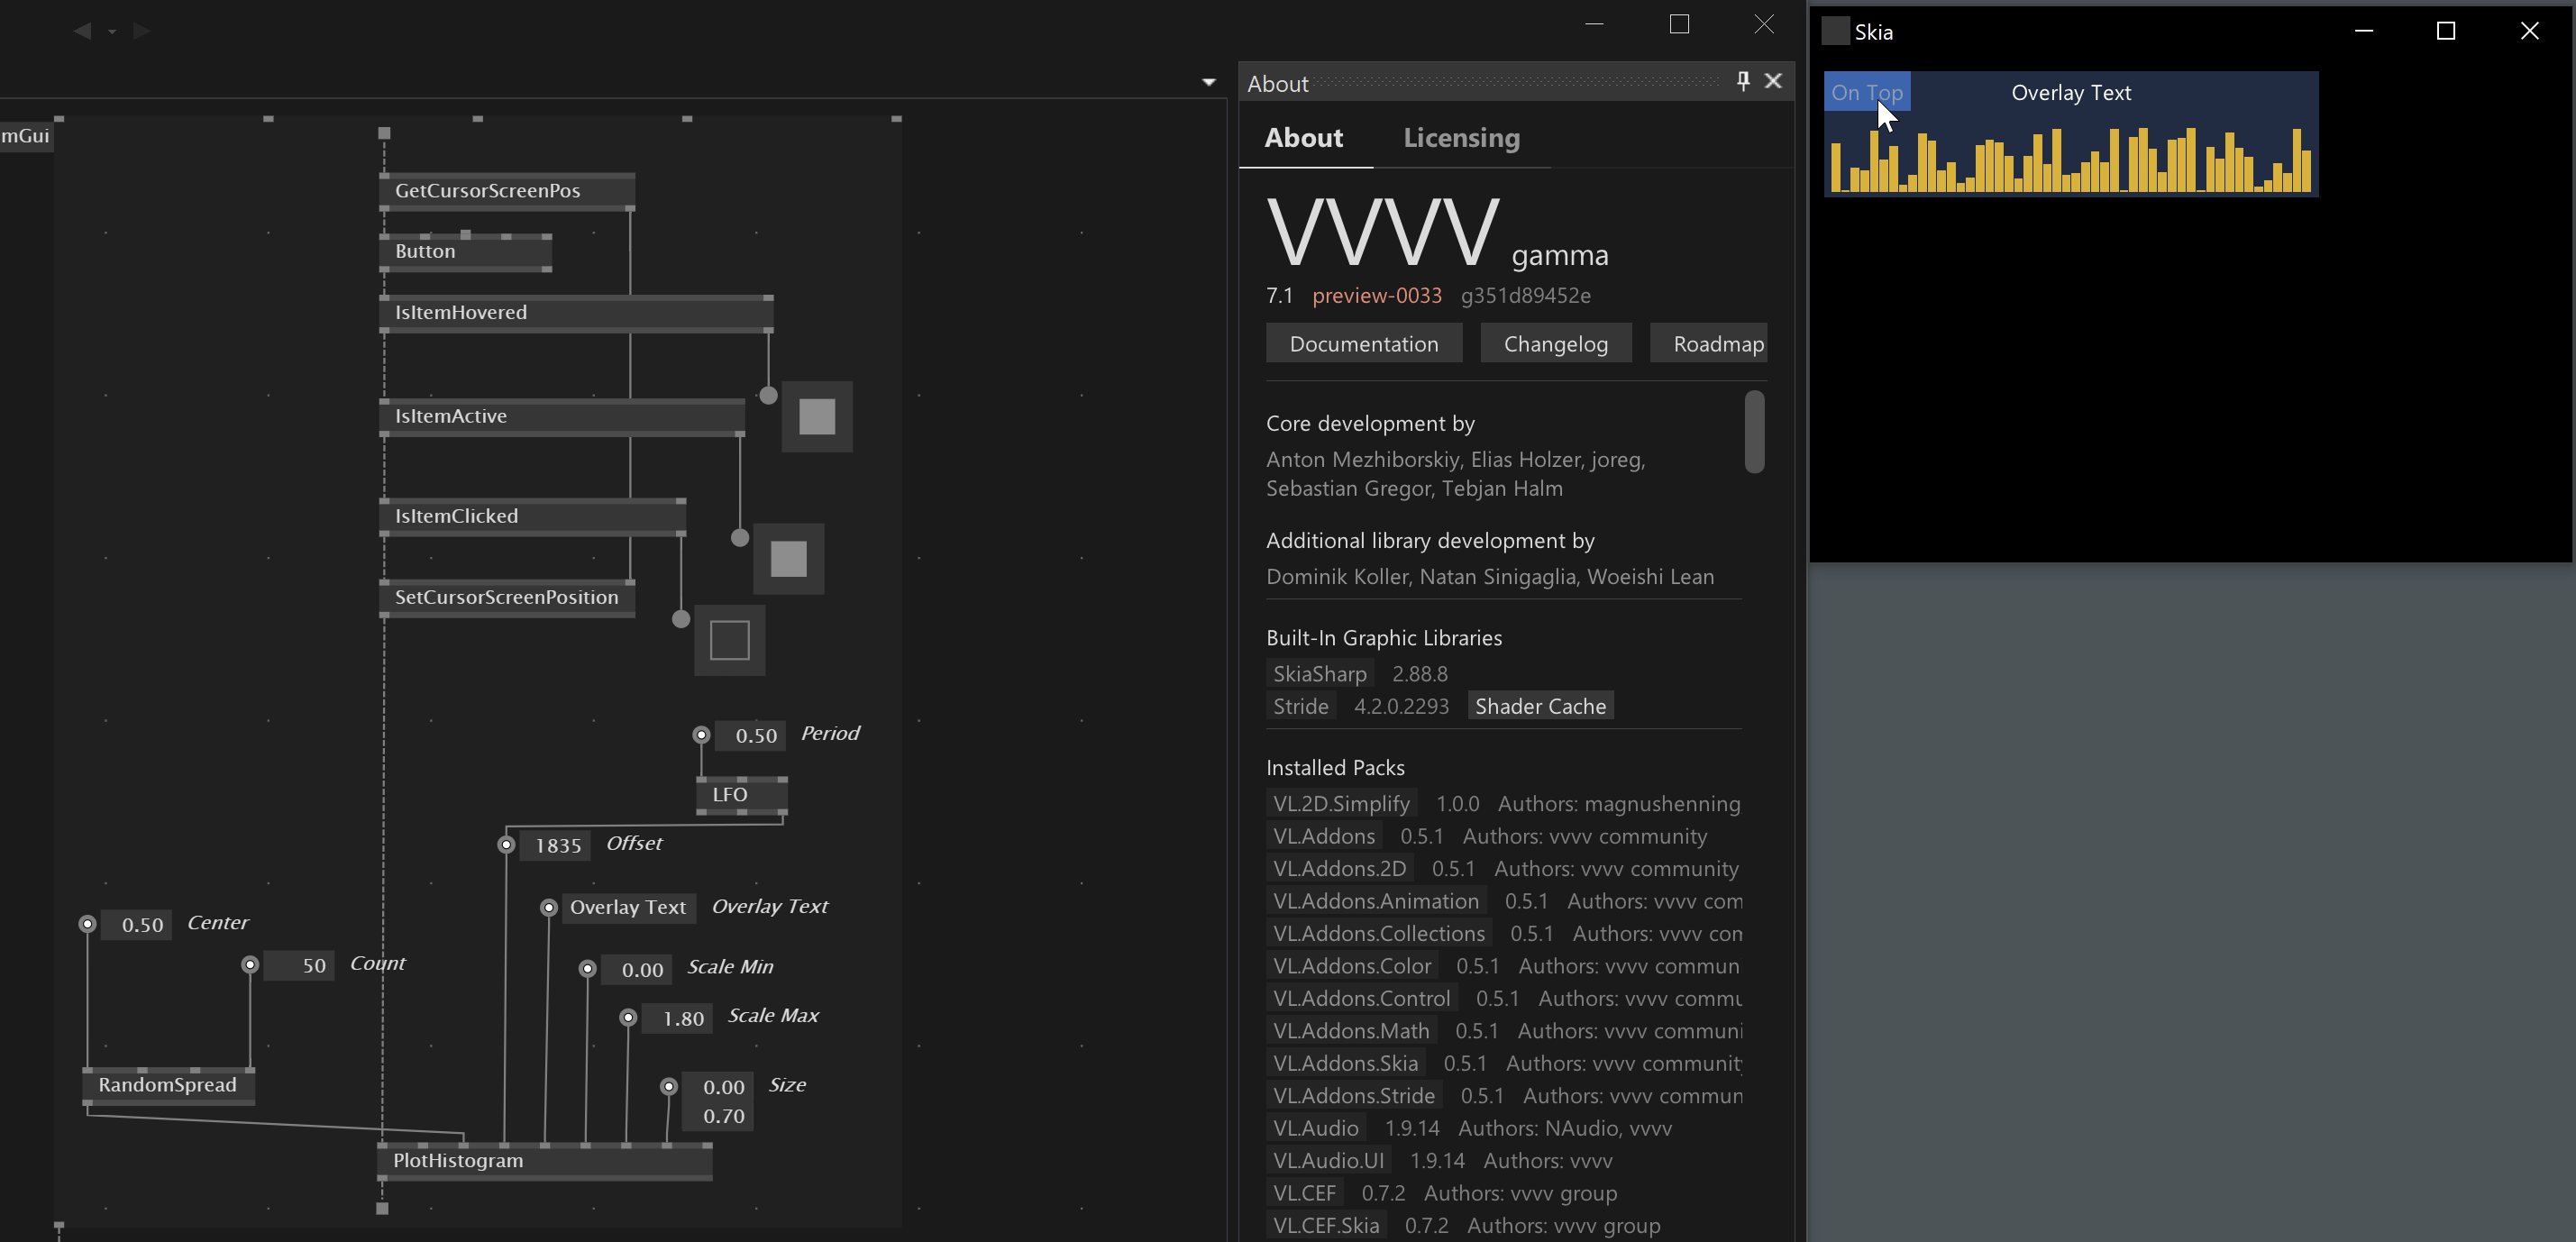Viewport: 2576px width, 1242px height.
Task: Open the Documentation button
Action: click(x=1363, y=344)
